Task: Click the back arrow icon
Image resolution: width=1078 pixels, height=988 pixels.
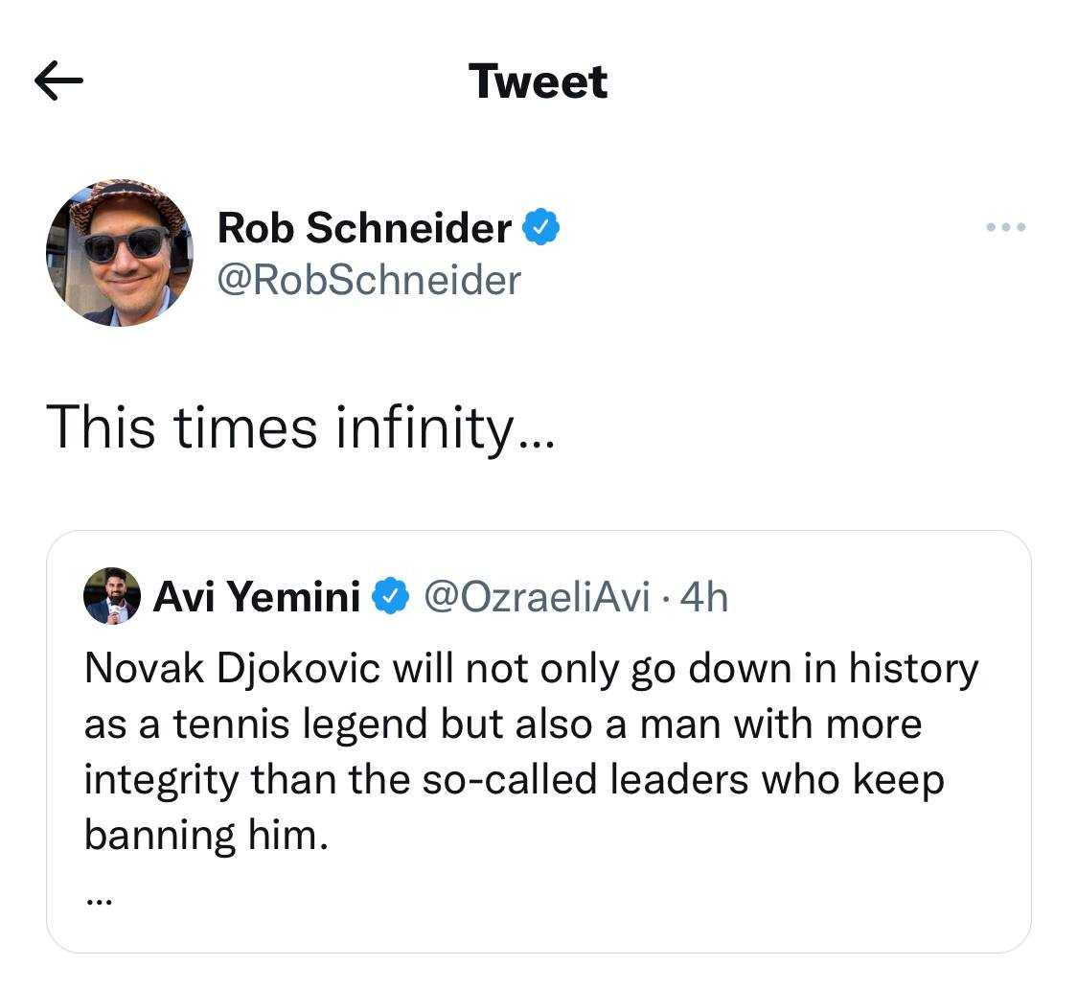Action: 57,80
